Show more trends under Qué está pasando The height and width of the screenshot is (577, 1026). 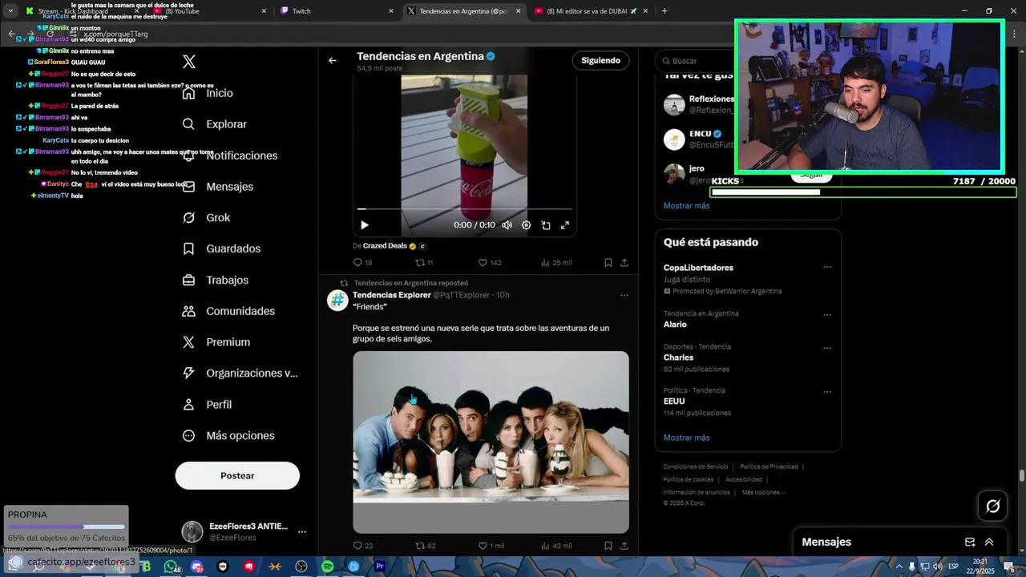(x=686, y=438)
